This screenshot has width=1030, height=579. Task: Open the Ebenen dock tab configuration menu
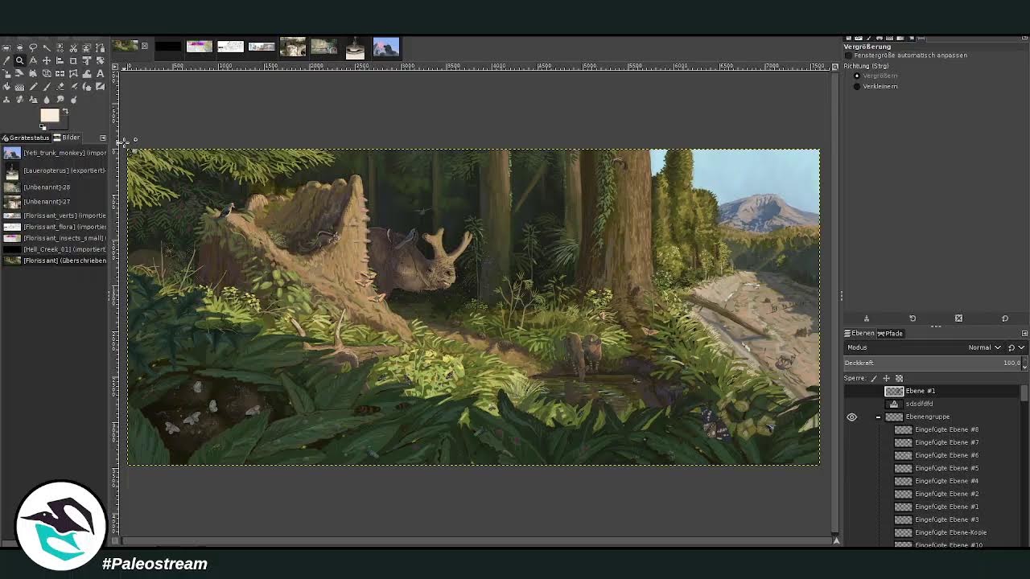pyautogui.click(x=1024, y=333)
